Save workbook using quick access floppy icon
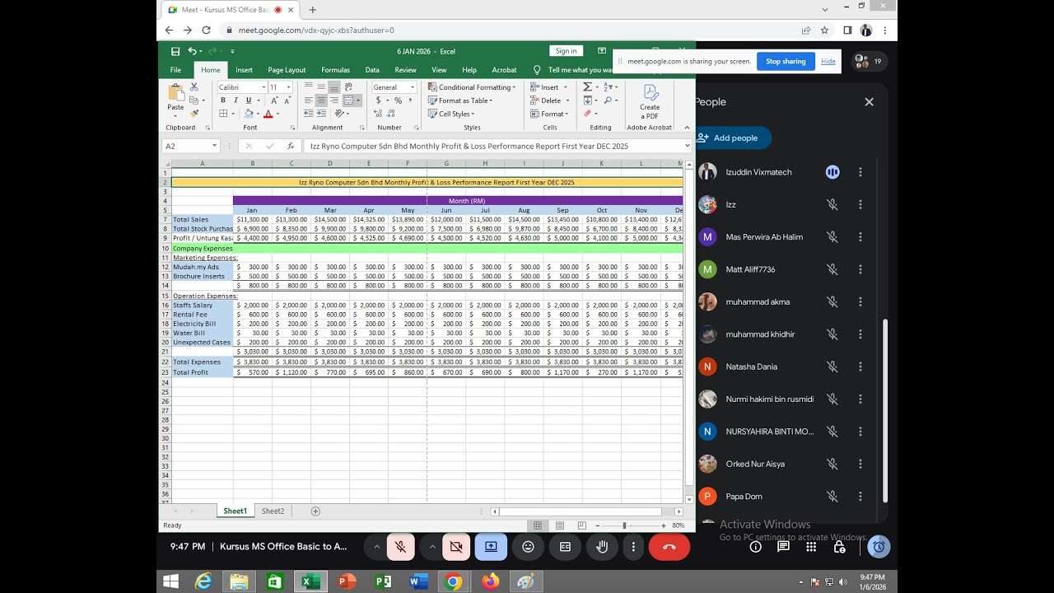The image size is (1054, 593). point(175,51)
